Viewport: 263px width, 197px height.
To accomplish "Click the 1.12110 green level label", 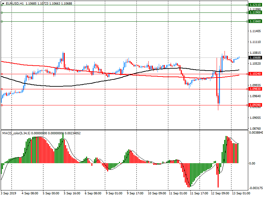I will [255, 5].
